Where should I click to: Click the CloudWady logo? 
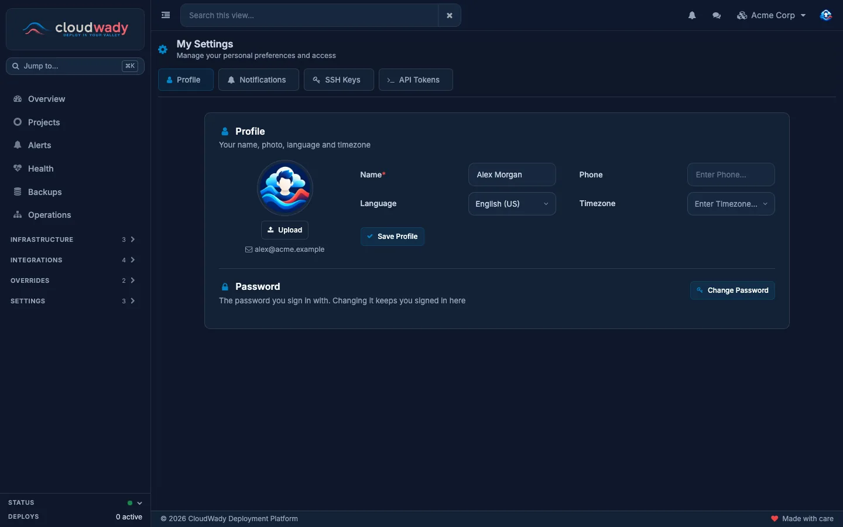(x=75, y=29)
